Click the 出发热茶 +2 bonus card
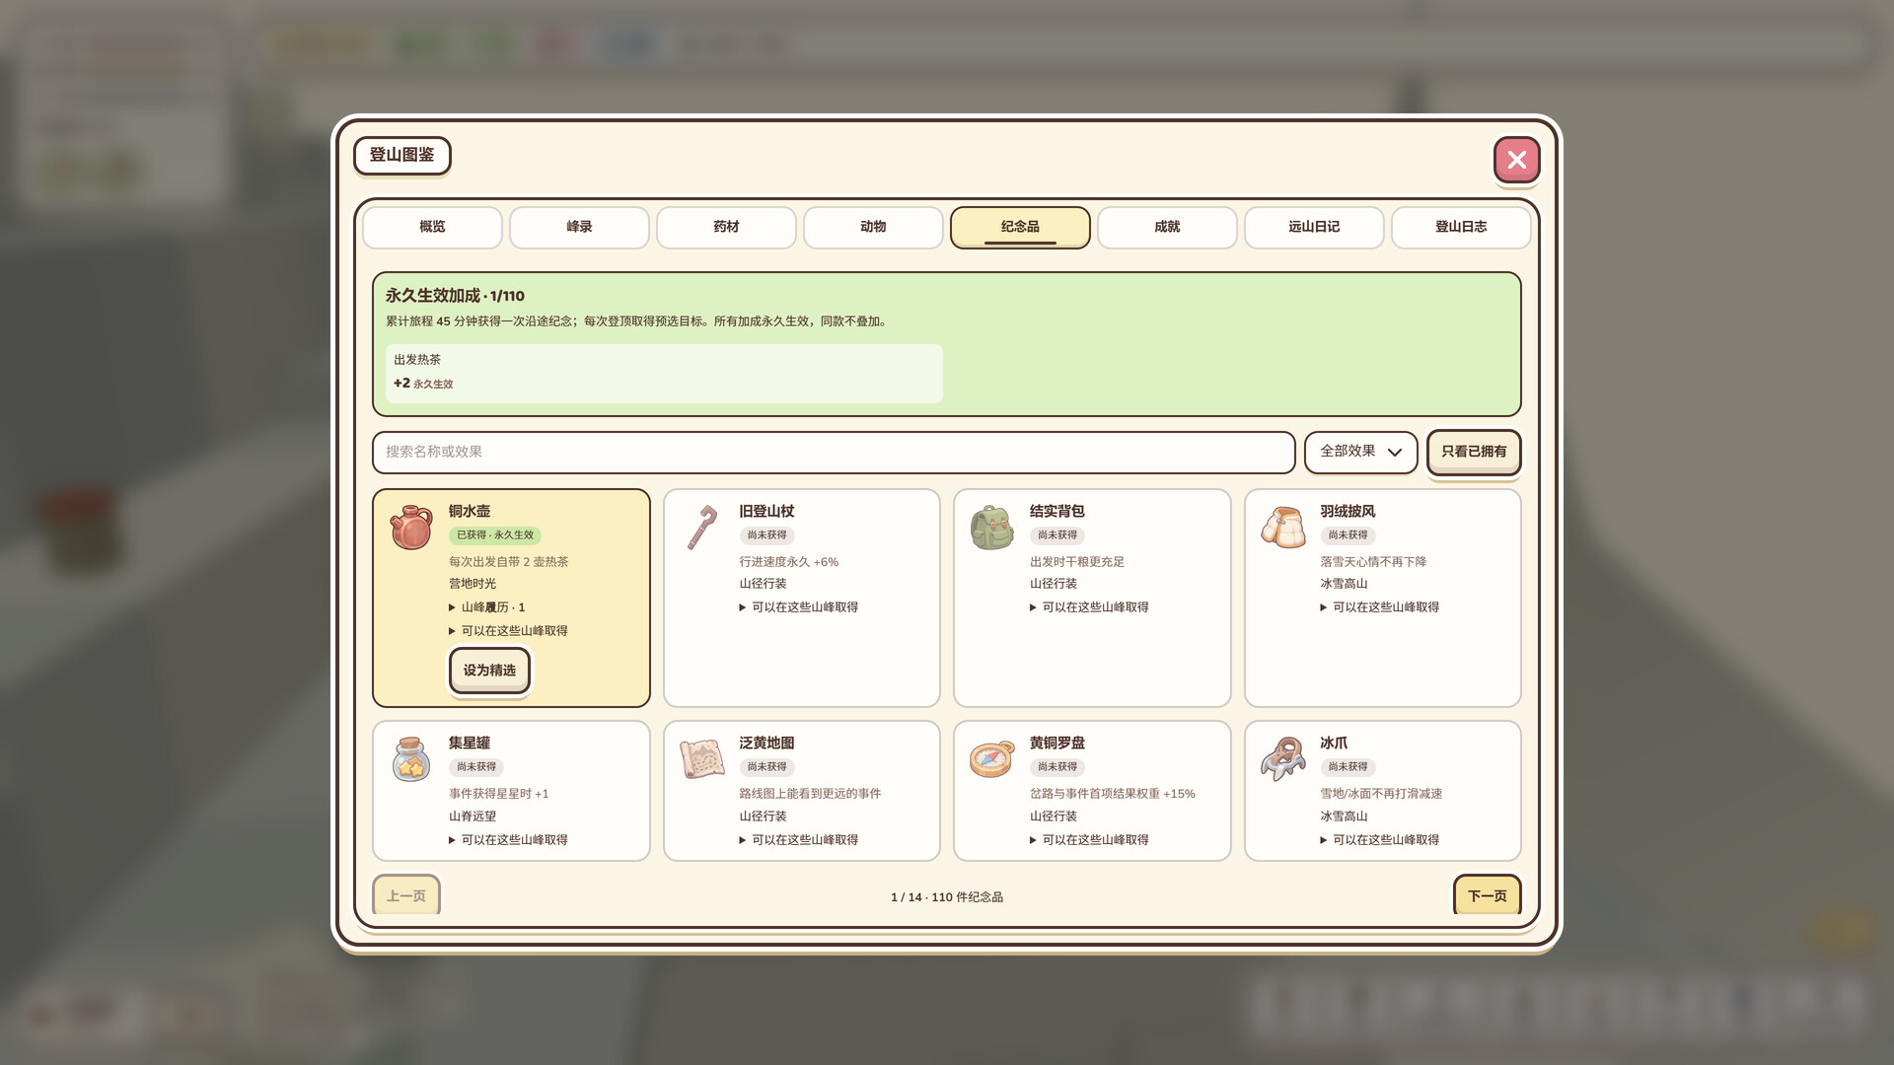This screenshot has height=1065, width=1894. [x=664, y=373]
